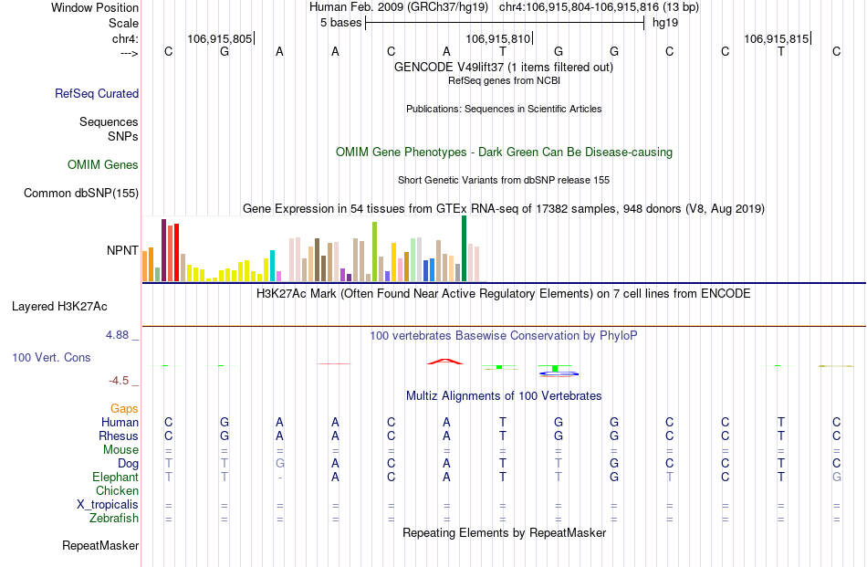The width and height of the screenshot is (867, 567).
Task: Click the -4.5 PhyloP lower limit value
Action: (119, 381)
